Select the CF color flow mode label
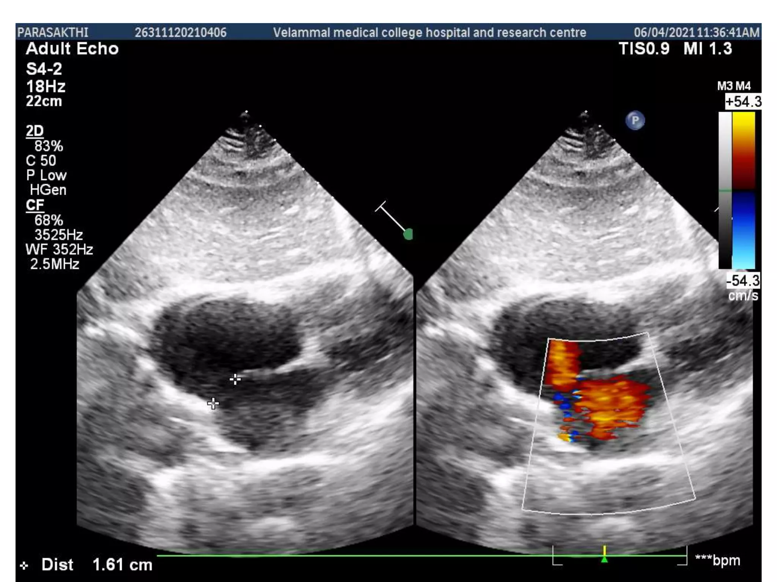This screenshot has height=582, width=777. (x=35, y=205)
